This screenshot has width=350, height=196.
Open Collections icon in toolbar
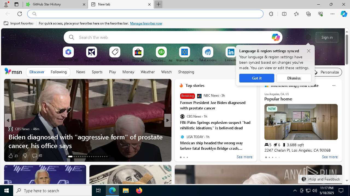308,14
